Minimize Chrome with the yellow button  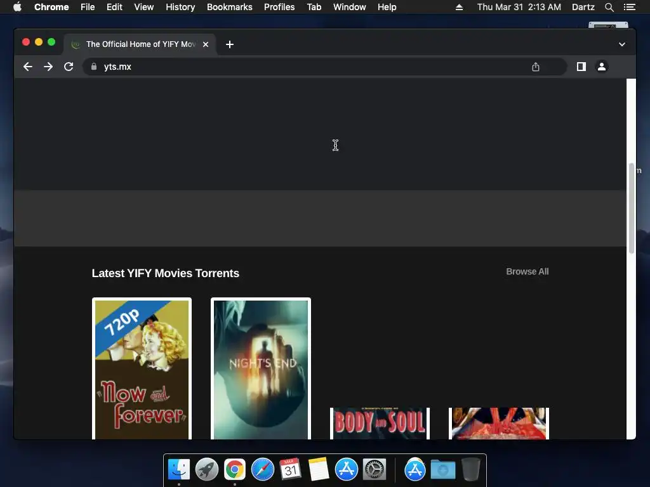39,42
